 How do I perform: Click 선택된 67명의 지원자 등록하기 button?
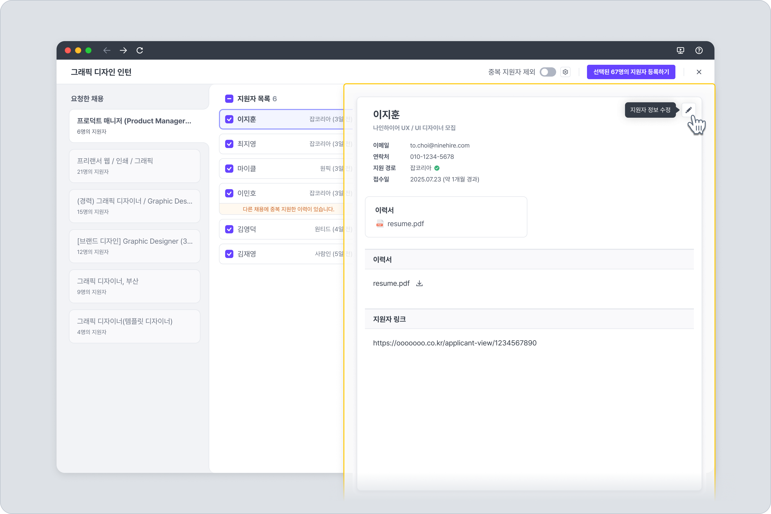click(631, 72)
